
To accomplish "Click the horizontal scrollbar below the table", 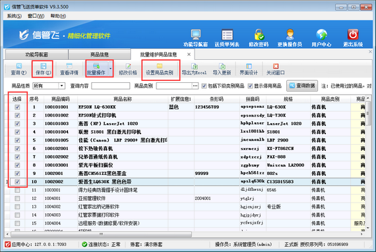I will (101, 234).
